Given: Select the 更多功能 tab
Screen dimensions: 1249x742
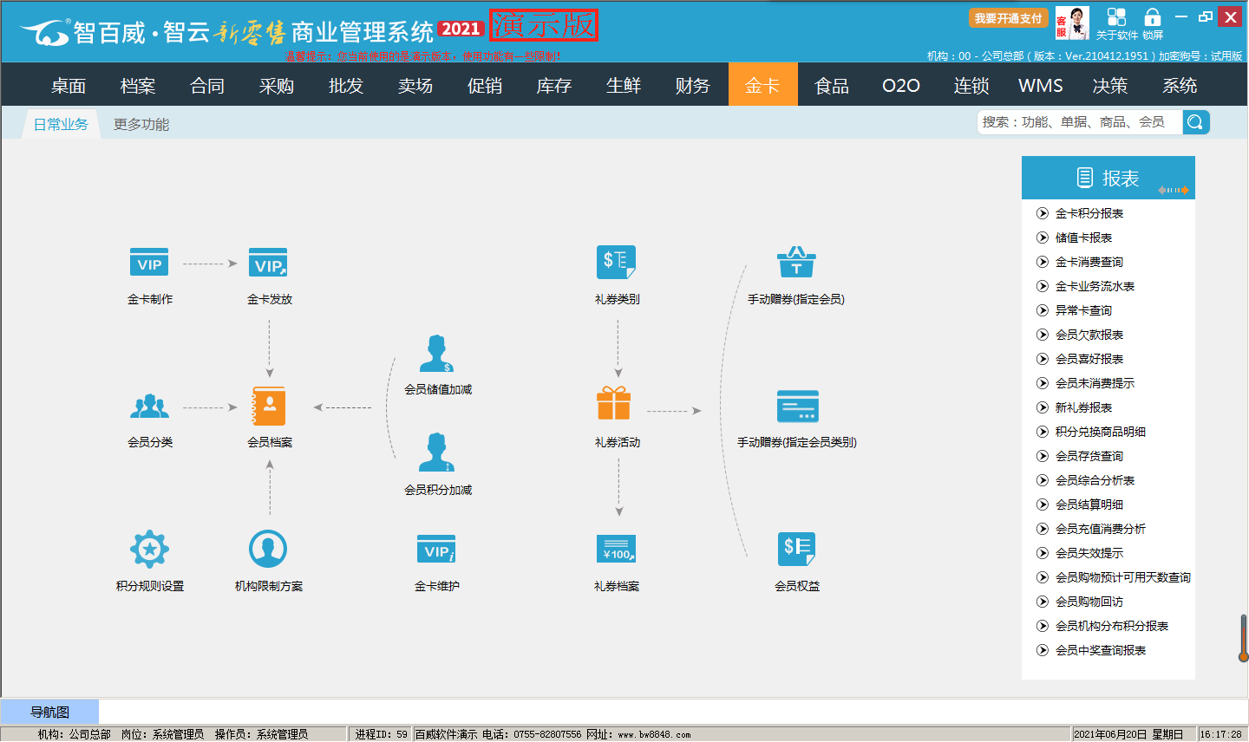Looking at the screenshot, I should 141,125.
